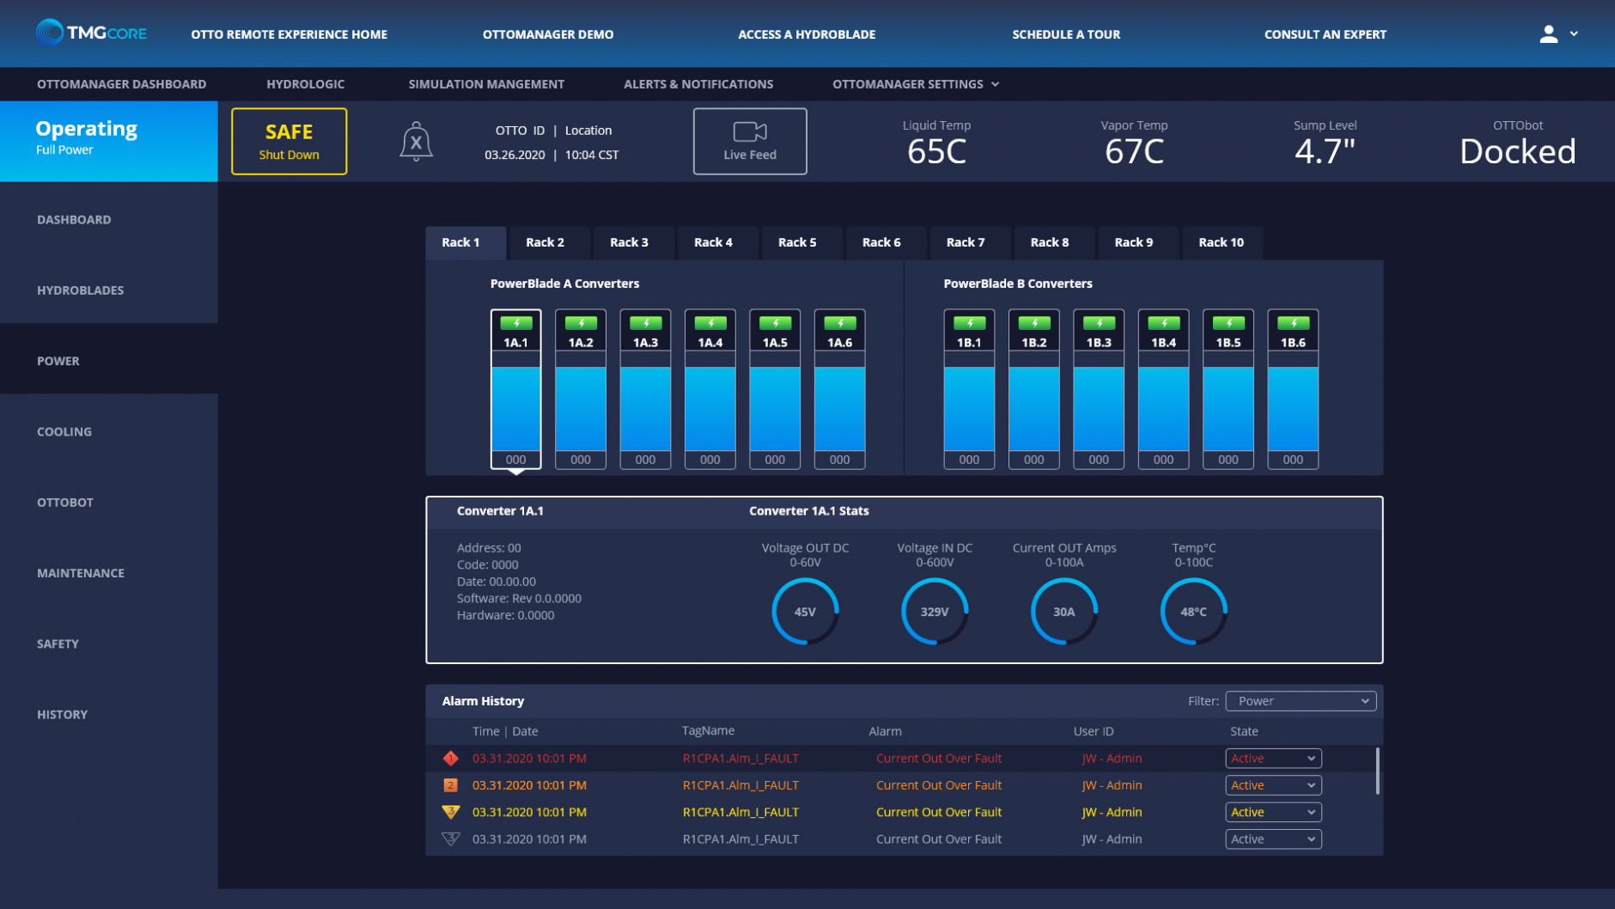Expand the user account chevron

coord(1574,34)
